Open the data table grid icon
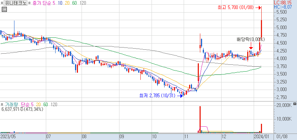This screenshot has height=140, width=297. click(x=4, y=9)
